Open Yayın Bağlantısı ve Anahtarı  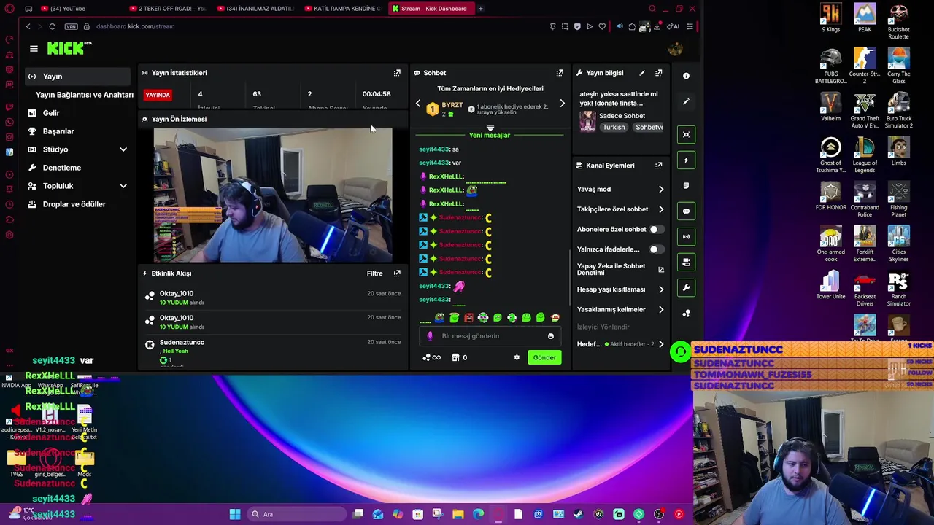point(85,95)
